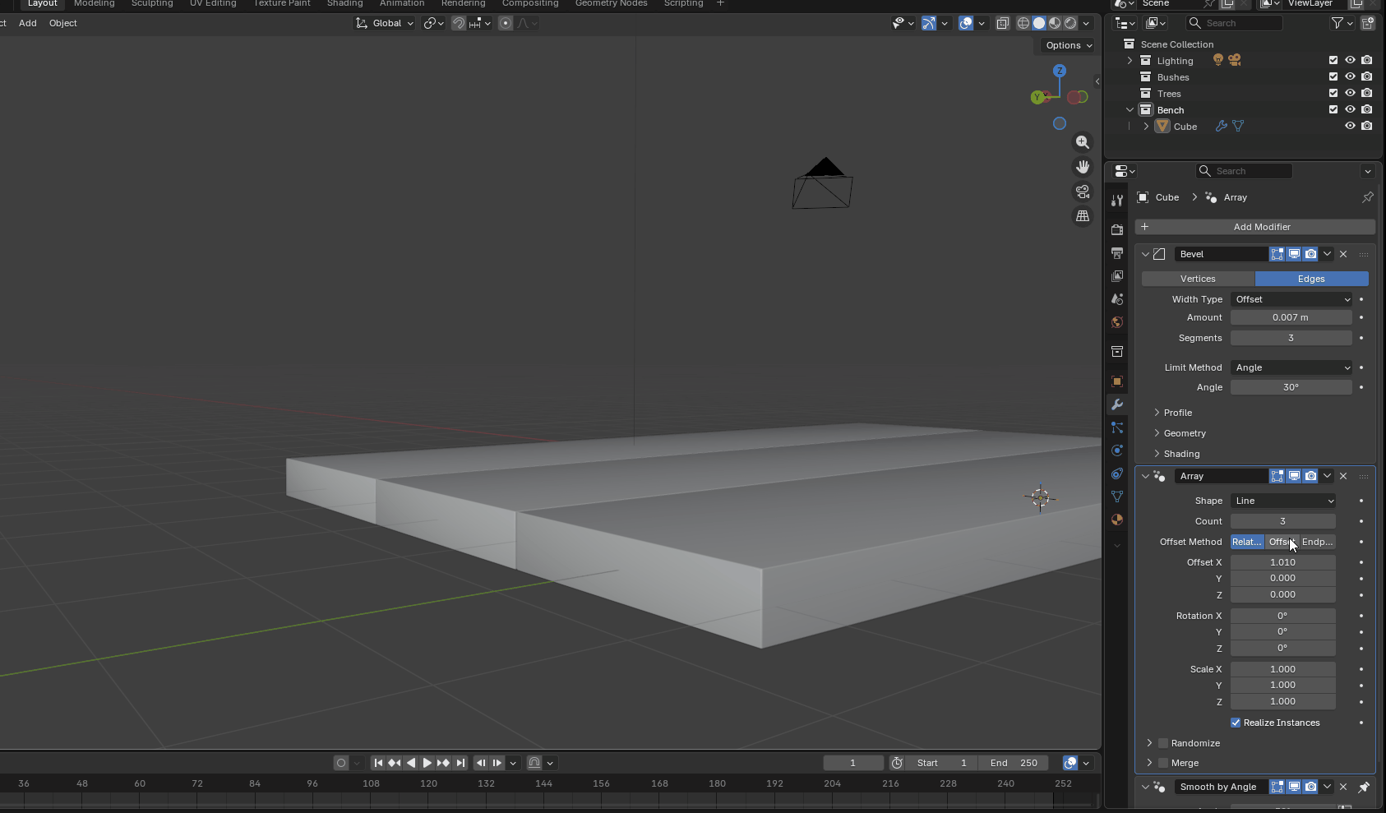Select material preview viewport shading
Viewport: 1386px width, 813px height.
[x=1055, y=23]
